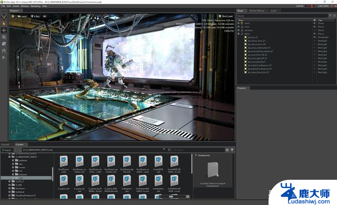Collapse the OMNIVERSE_ROBOT folder in tree
Image resolution: width=337 pixels, height=205 pixels.
coord(9,157)
